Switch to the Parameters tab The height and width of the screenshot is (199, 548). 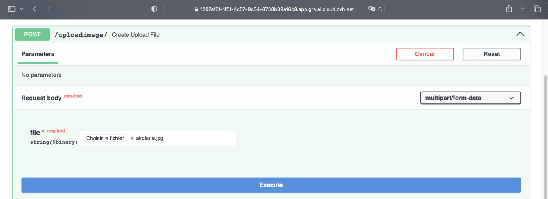[x=38, y=54]
